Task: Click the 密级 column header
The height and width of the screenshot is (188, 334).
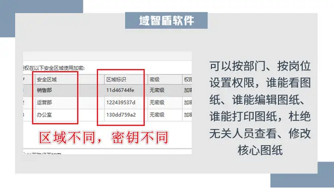Action: tap(165, 80)
